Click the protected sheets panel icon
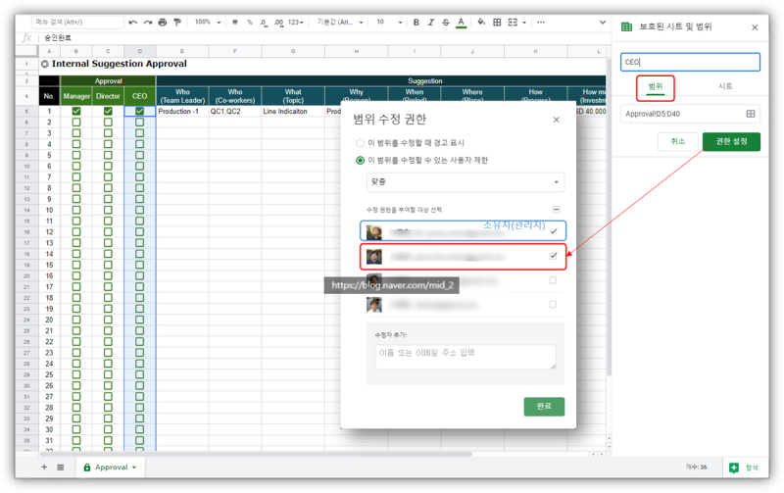The image size is (784, 493). pos(626,27)
